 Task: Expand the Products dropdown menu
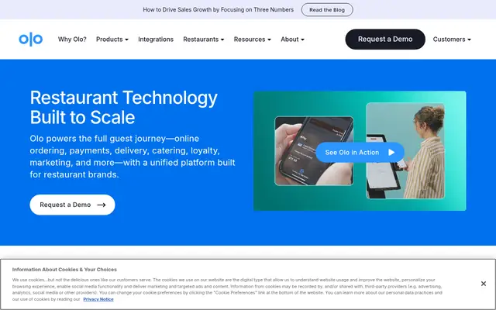pyautogui.click(x=112, y=40)
